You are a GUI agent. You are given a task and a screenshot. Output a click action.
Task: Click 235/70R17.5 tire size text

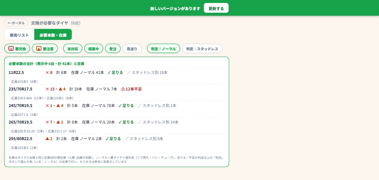(20, 89)
